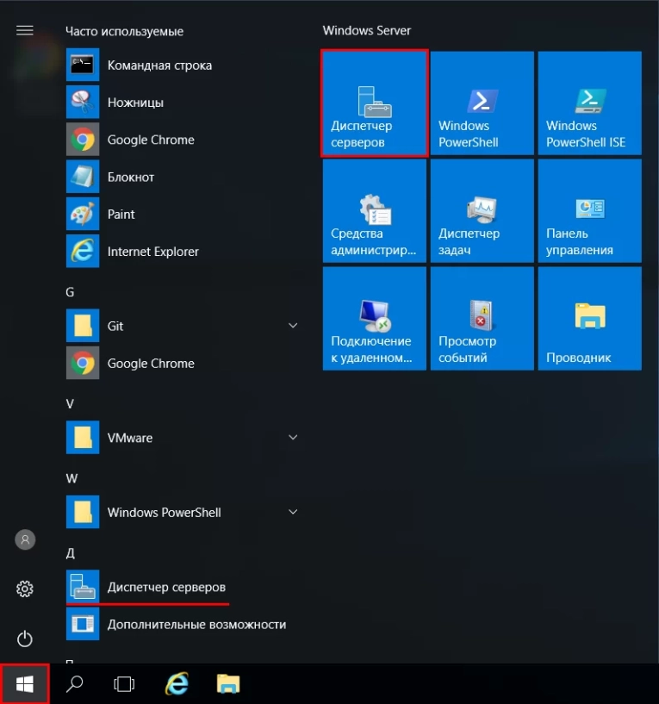The image size is (659, 704).
Task: Expand the VMware folder group
Action: tap(293, 438)
